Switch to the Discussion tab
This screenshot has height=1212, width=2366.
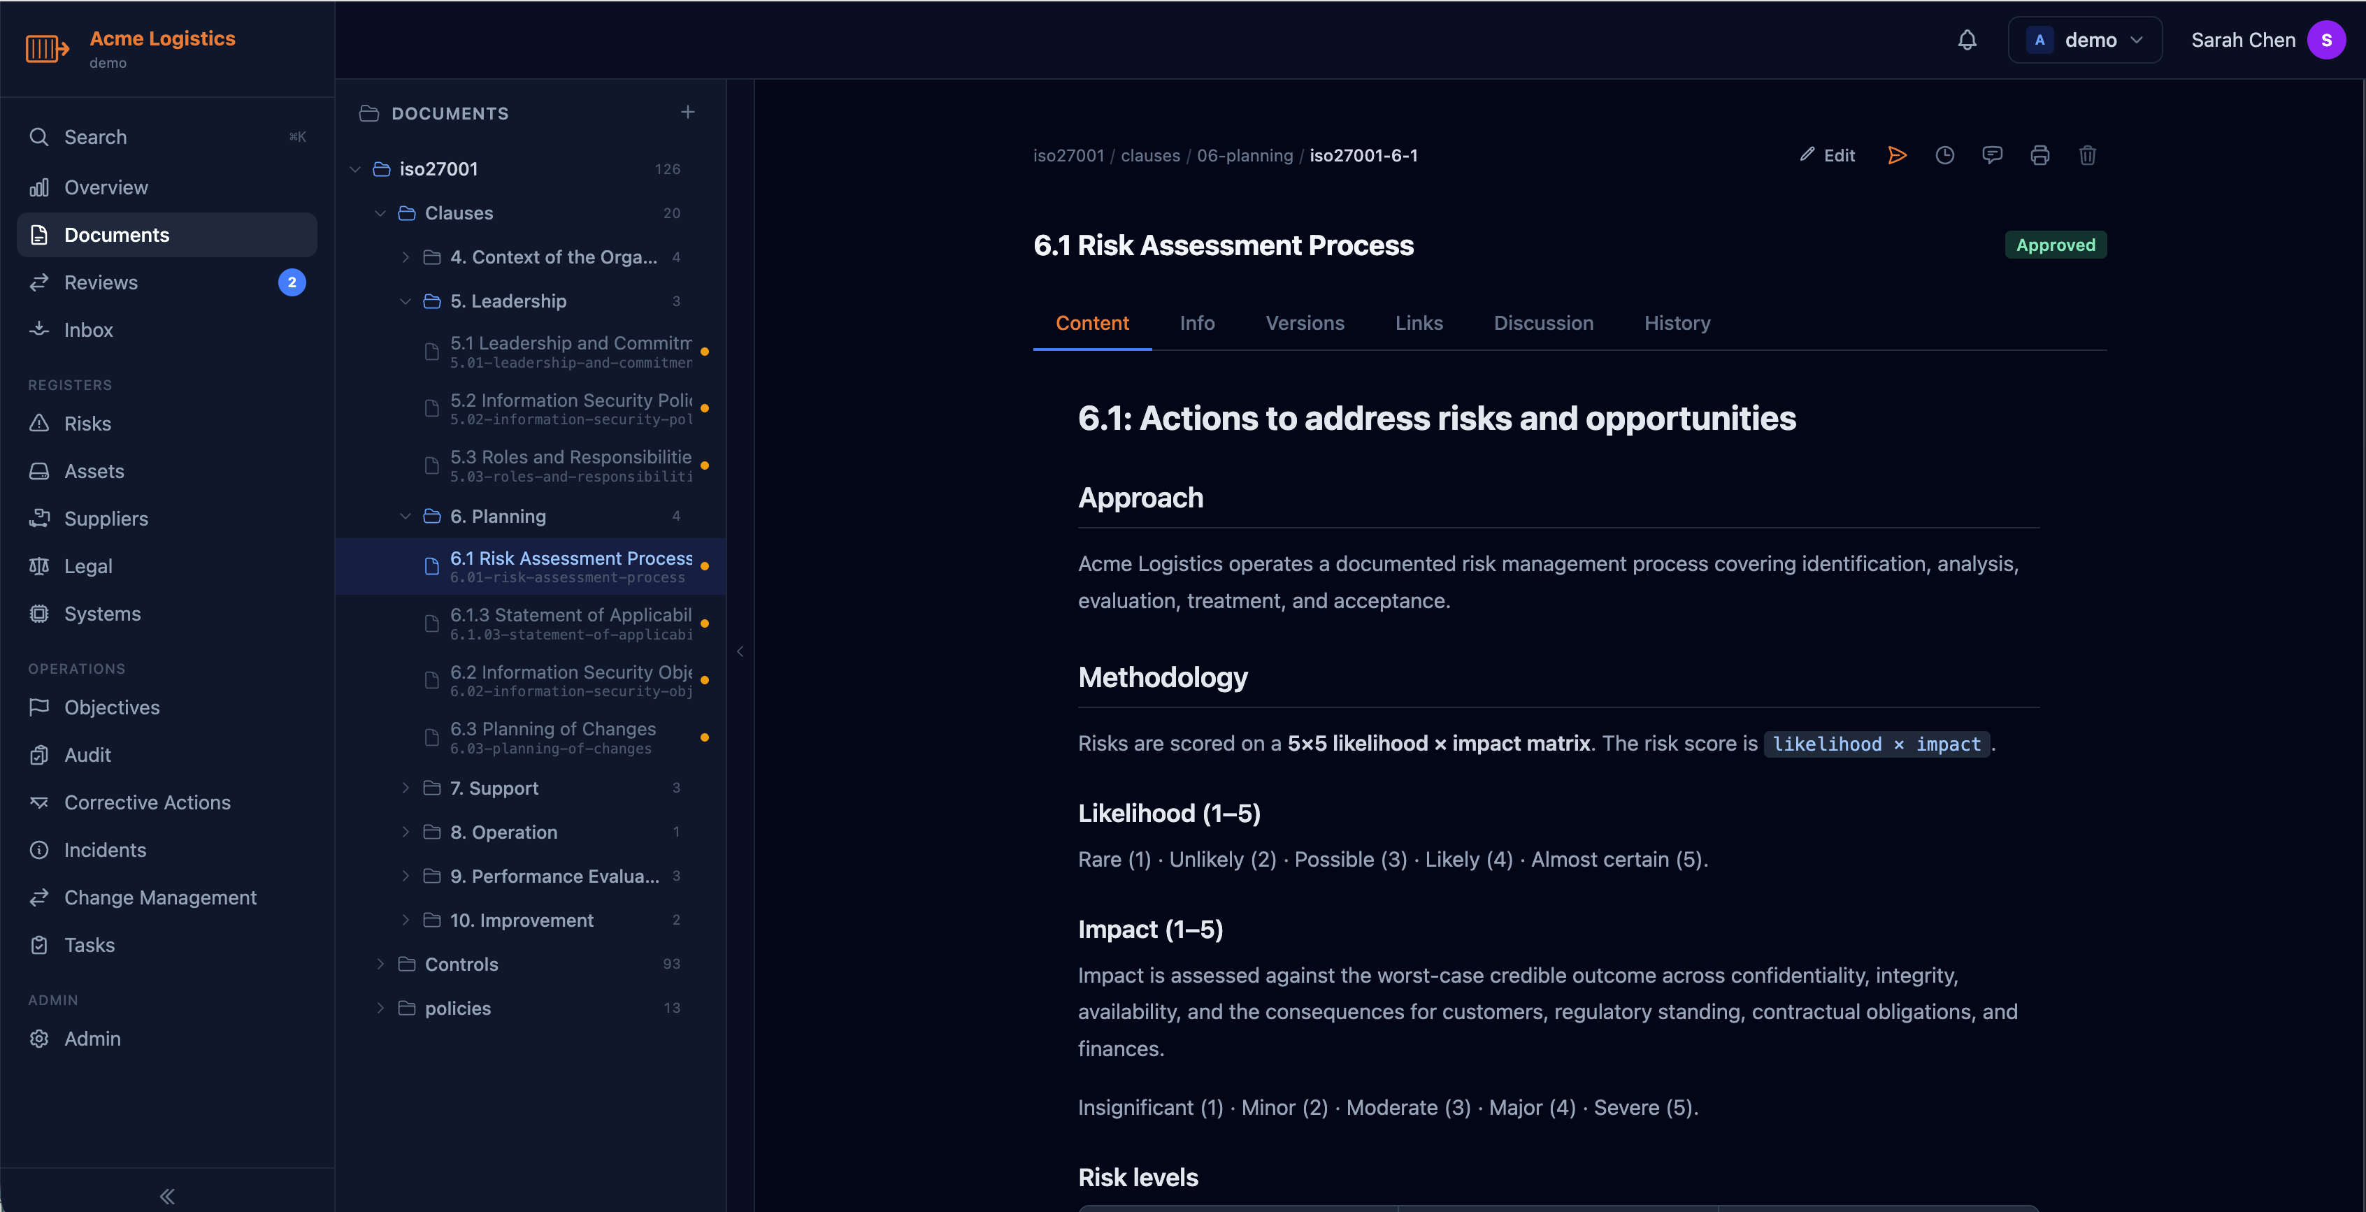click(1543, 323)
